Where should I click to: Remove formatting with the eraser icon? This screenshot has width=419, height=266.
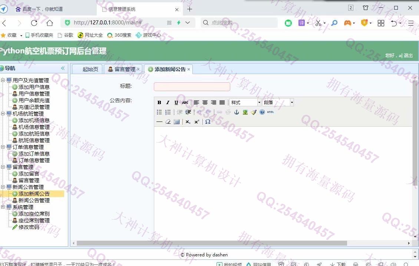coord(168,122)
